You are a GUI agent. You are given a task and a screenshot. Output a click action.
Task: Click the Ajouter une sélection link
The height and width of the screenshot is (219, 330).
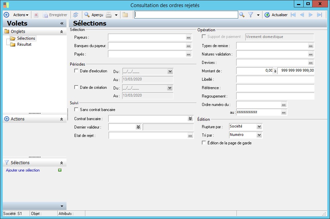pos(23,170)
